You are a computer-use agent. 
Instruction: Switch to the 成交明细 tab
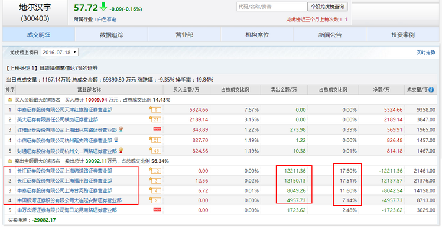tap(39, 35)
